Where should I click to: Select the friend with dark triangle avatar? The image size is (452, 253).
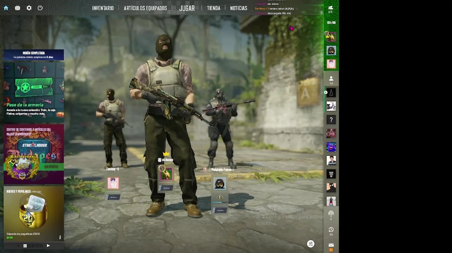(331, 92)
